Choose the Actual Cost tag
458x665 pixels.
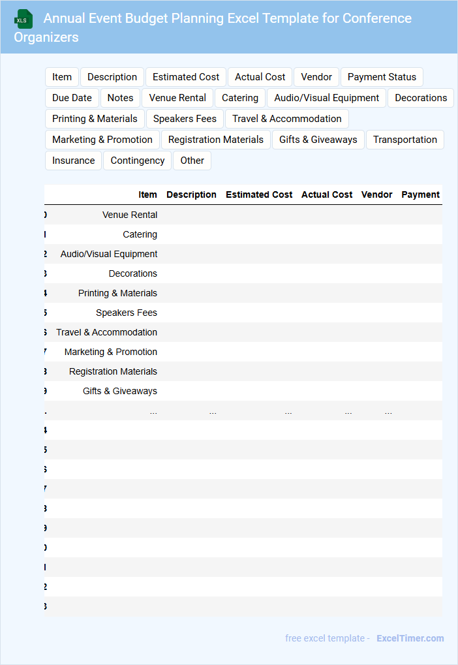[260, 77]
